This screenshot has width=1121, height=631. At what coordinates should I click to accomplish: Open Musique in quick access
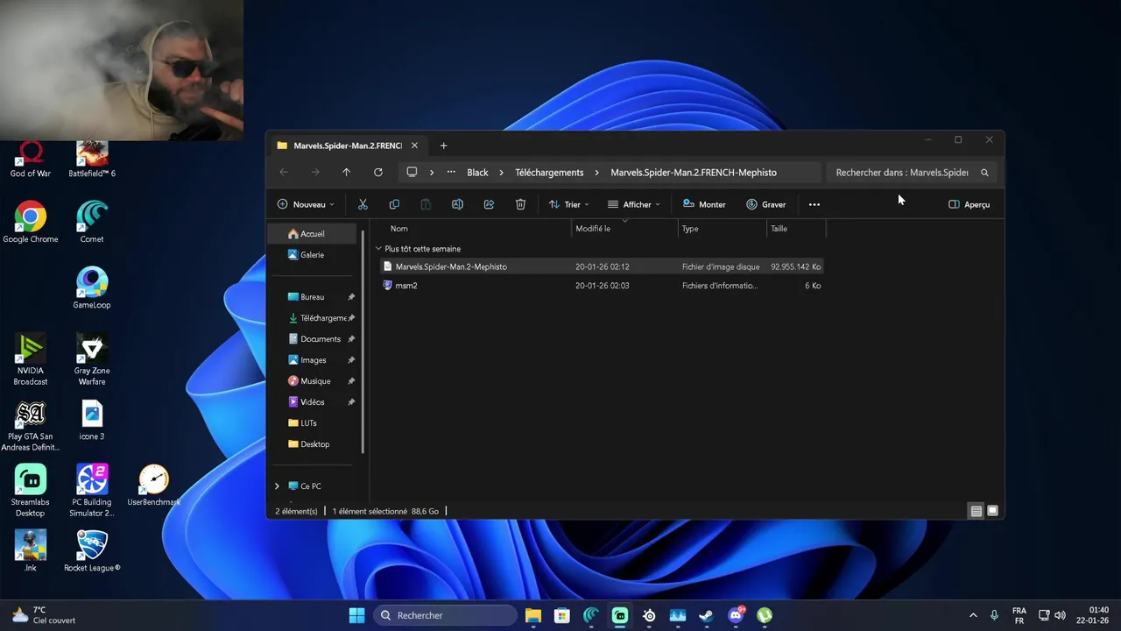click(x=315, y=381)
